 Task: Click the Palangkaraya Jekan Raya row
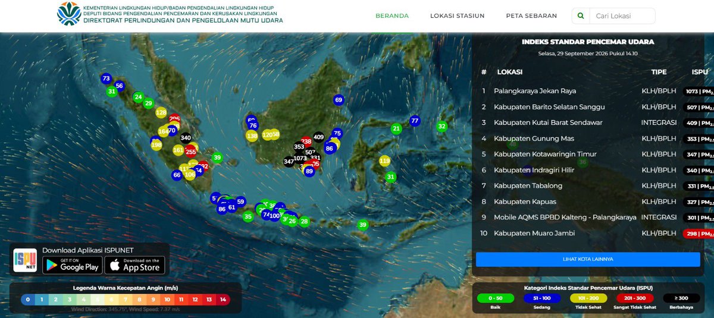595,91
